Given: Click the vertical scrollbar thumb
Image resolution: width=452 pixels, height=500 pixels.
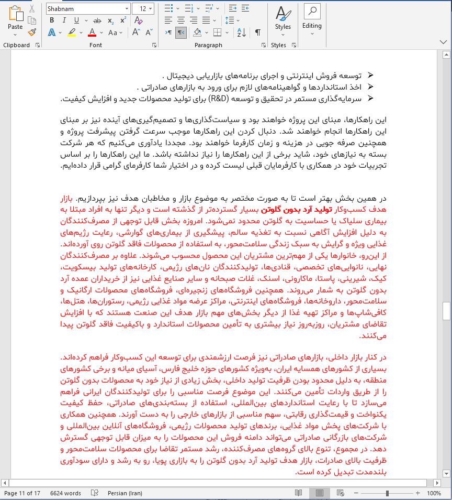Looking at the screenshot, I should [446, 311].
